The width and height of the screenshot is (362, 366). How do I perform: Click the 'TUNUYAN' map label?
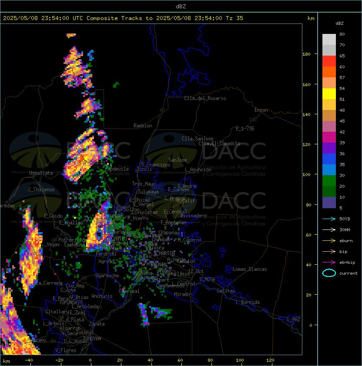tap(92, 339)
